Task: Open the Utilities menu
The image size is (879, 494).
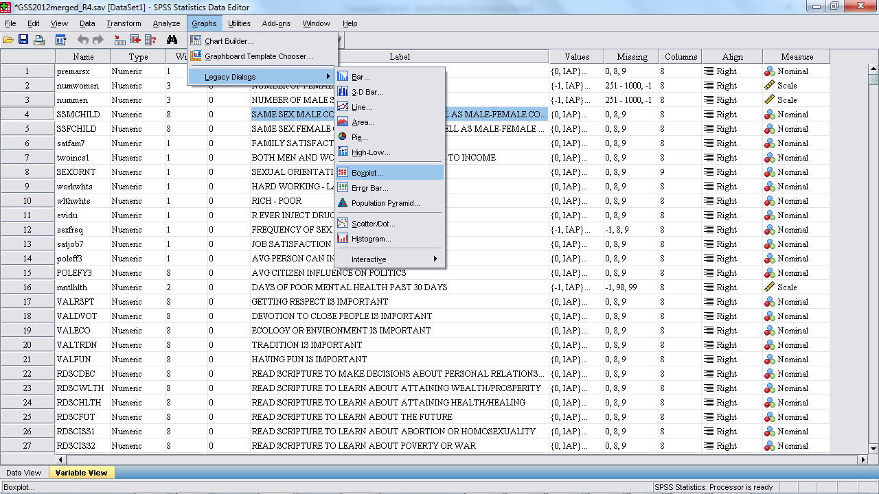Action: 240,23
